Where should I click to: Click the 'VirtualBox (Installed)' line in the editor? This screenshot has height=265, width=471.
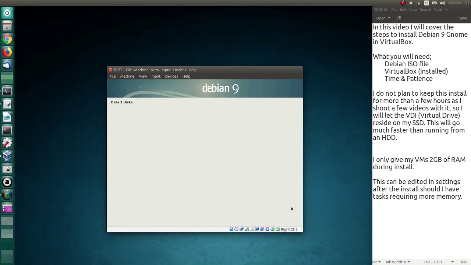[x=416, y=71]
